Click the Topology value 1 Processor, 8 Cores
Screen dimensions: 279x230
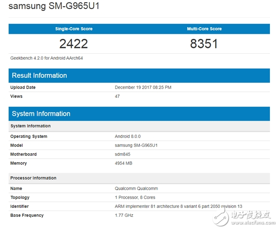point(136,197)
